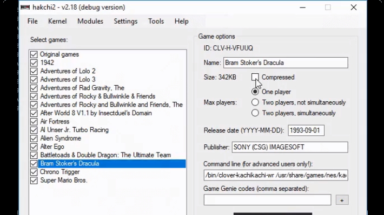384x215 pixels.
Task: Click the Name input field
Action: coord(286,63)
